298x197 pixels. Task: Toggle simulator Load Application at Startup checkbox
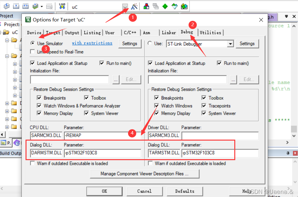[33, 63]
